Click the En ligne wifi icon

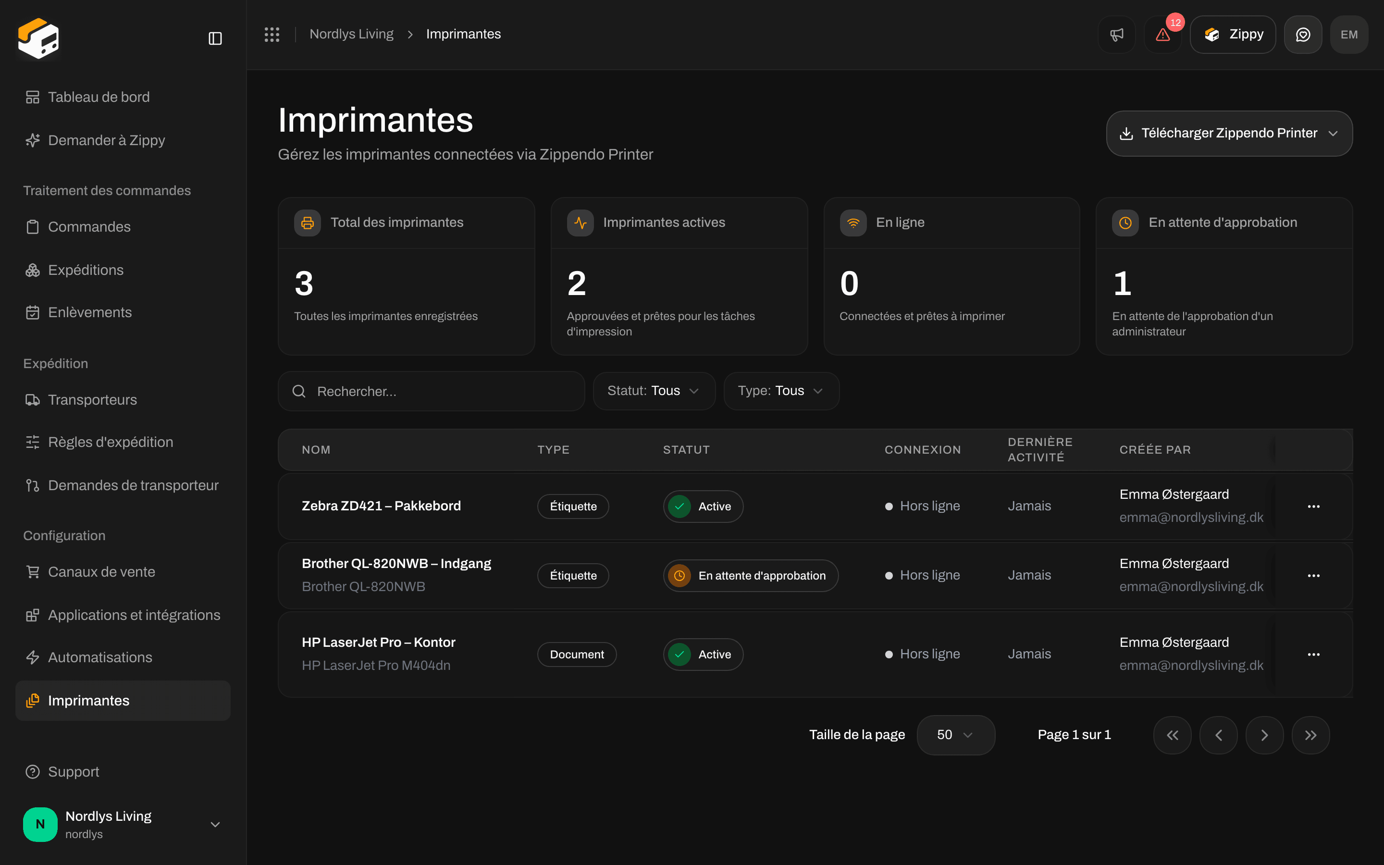(853, 223)
